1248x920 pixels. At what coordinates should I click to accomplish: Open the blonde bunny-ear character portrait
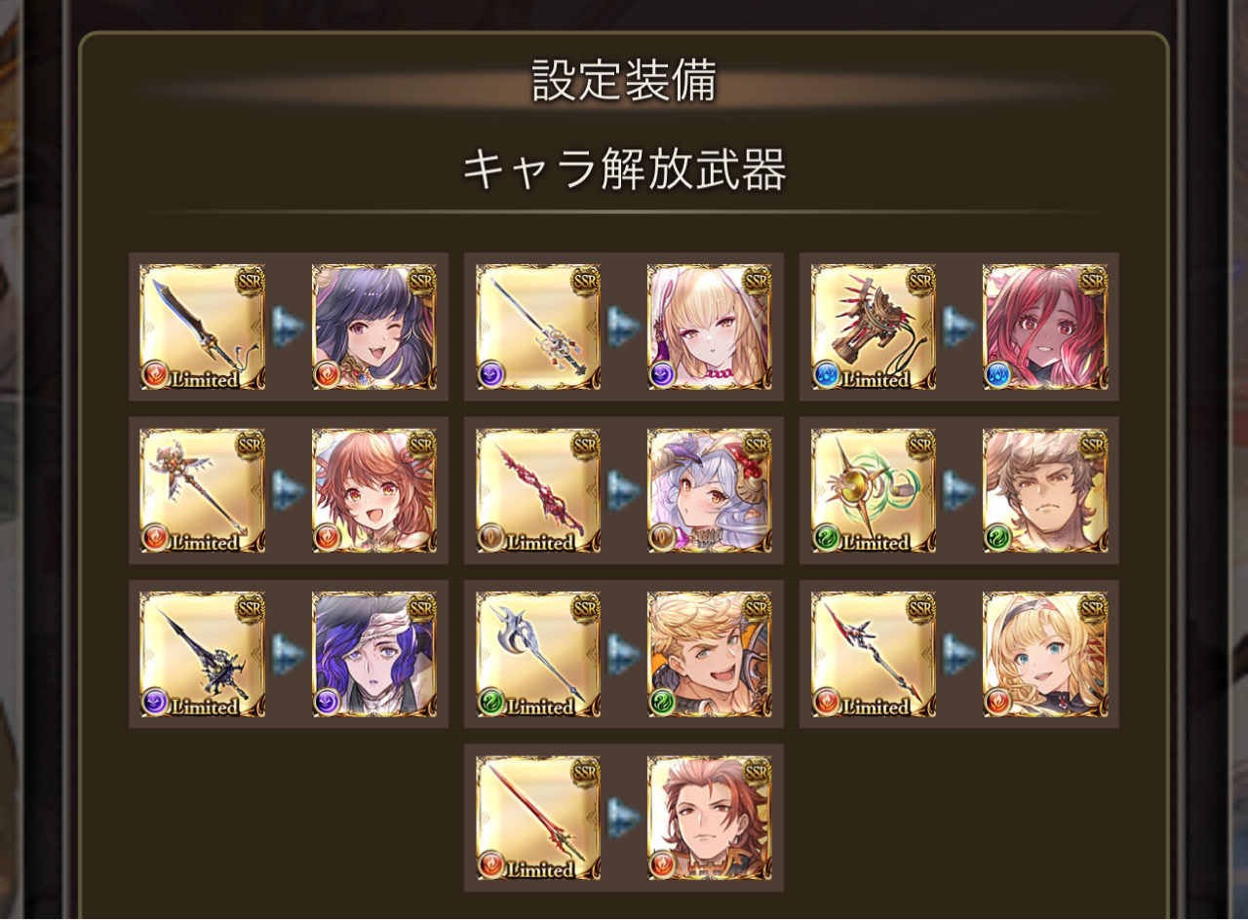(710, 327)
